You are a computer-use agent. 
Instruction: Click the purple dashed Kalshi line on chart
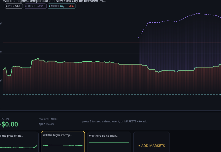[x=180, y=21]
